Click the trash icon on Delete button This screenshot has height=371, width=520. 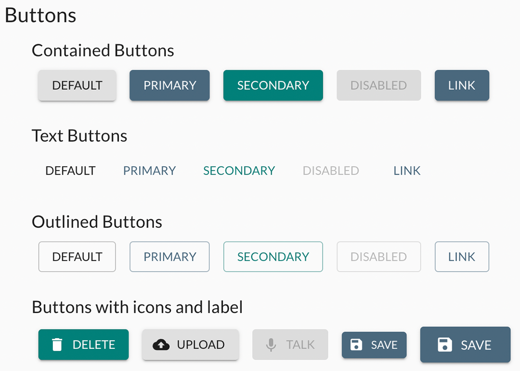tap(57, 345)
